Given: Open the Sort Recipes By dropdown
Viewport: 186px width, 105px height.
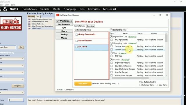Looking at the screenshot, I should click(x=12, y=93).
